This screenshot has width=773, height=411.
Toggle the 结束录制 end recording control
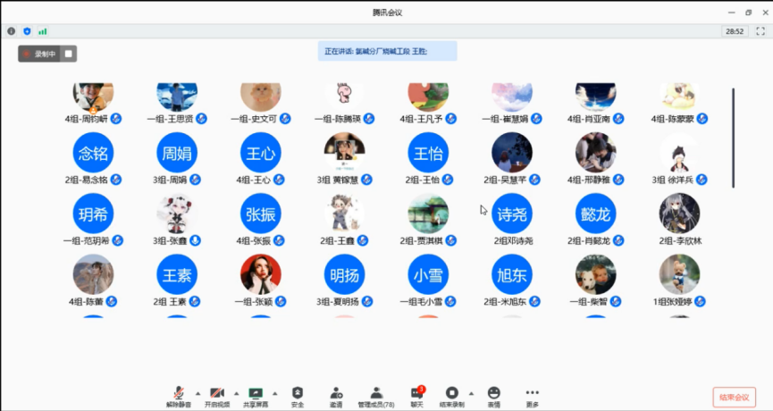[x=452, y=393]
